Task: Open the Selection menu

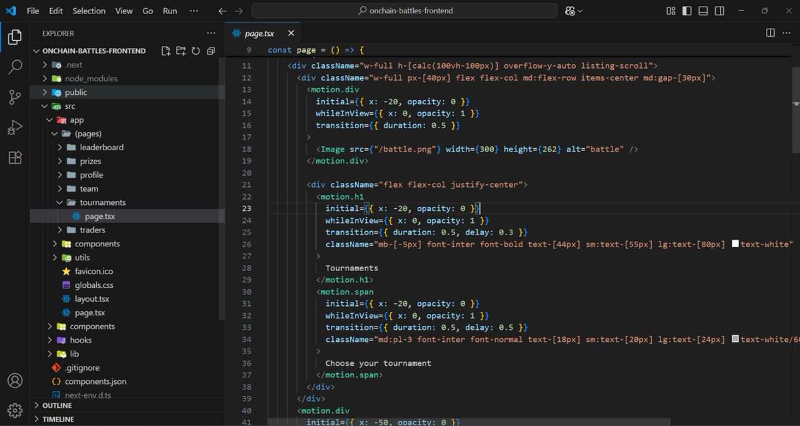Action: pos(89,11)
